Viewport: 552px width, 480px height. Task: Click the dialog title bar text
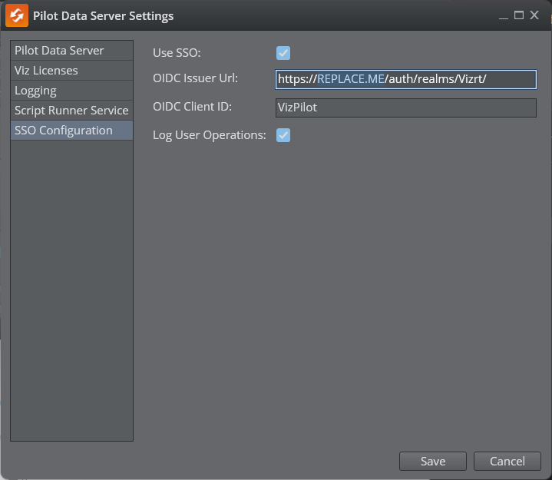[103, 15]
